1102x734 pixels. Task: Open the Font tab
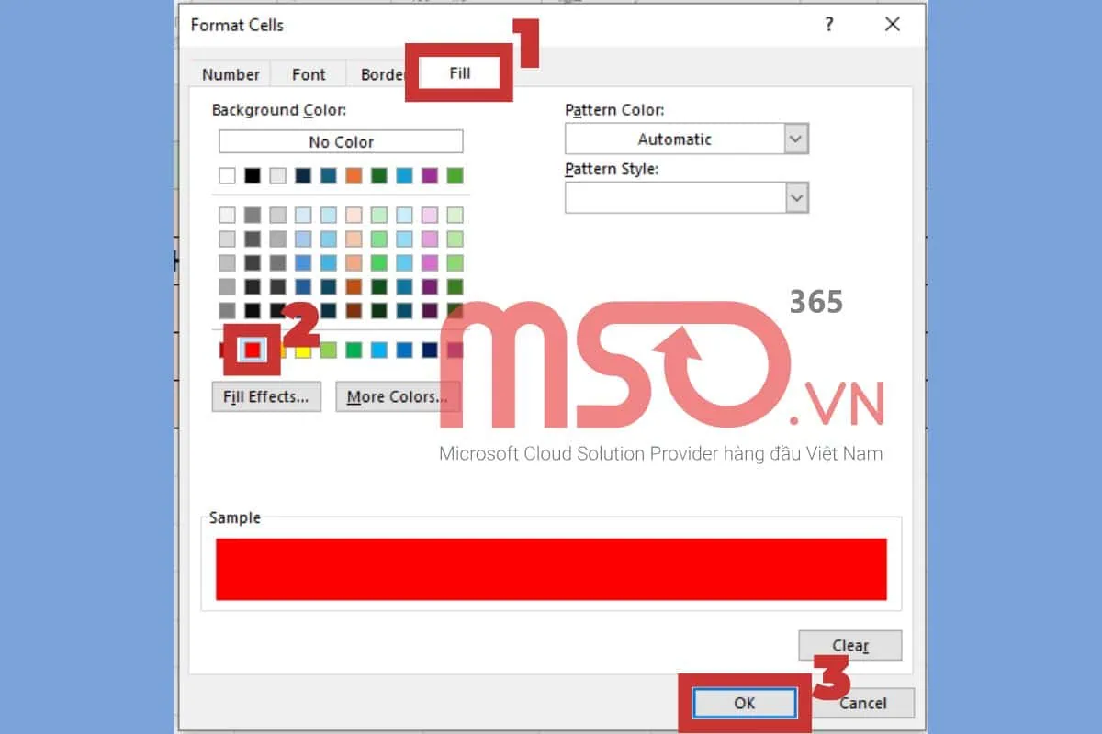[x=309, y=74]
